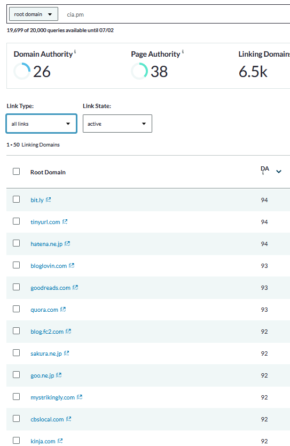Image resolution: width=290 pixels, height=446 pixels.
Task: Open the tinyurl.com domain link
Action: [x=45, y=222]
